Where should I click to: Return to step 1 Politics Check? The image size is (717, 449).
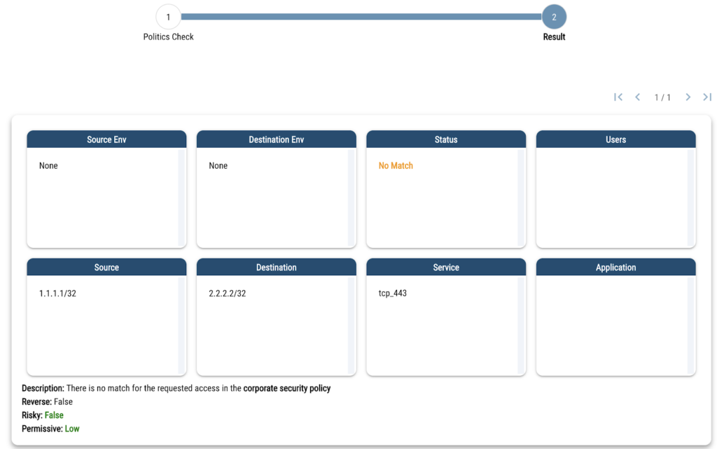[168, 17]
